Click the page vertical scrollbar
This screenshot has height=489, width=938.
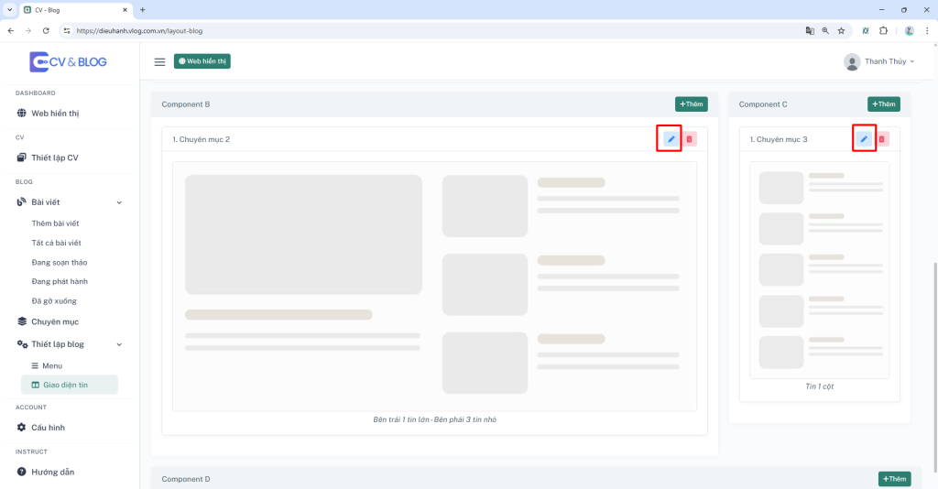[x=934, y=367]
